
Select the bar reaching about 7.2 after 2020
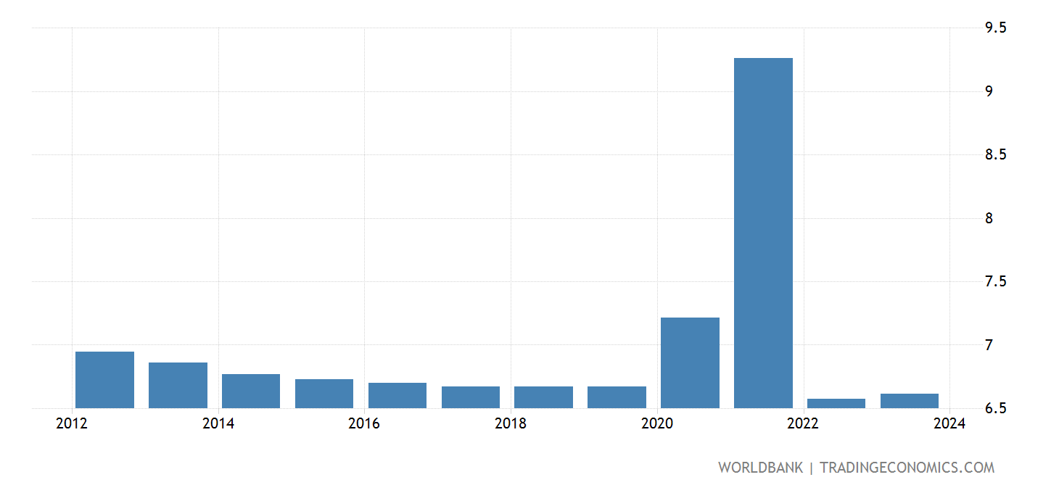click(x=690, y=362)
